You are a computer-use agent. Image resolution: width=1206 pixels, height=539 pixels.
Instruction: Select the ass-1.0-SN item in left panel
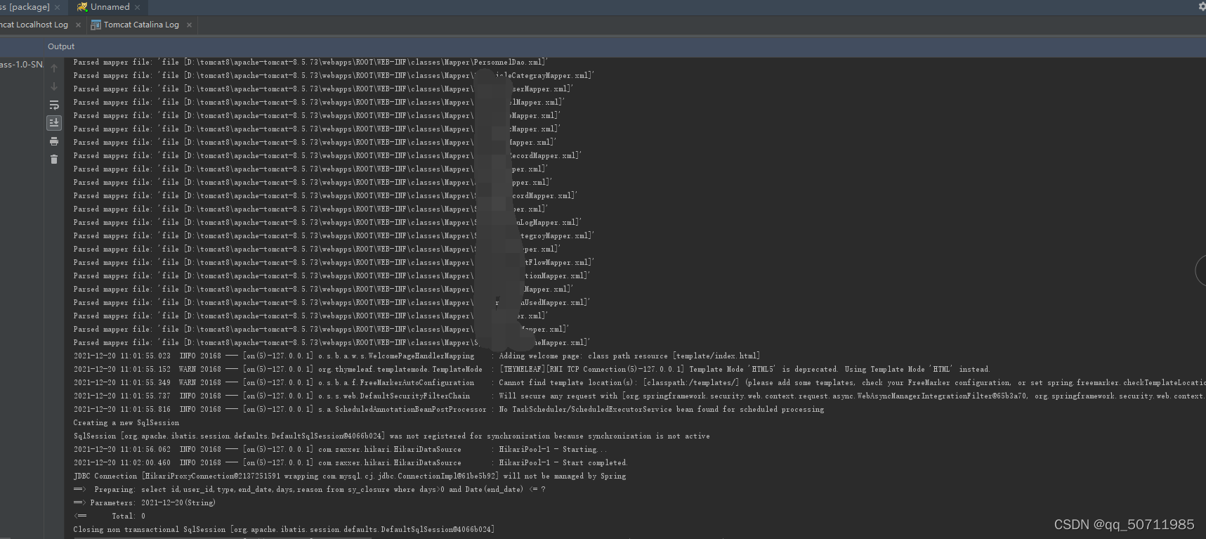coord(22,65)
